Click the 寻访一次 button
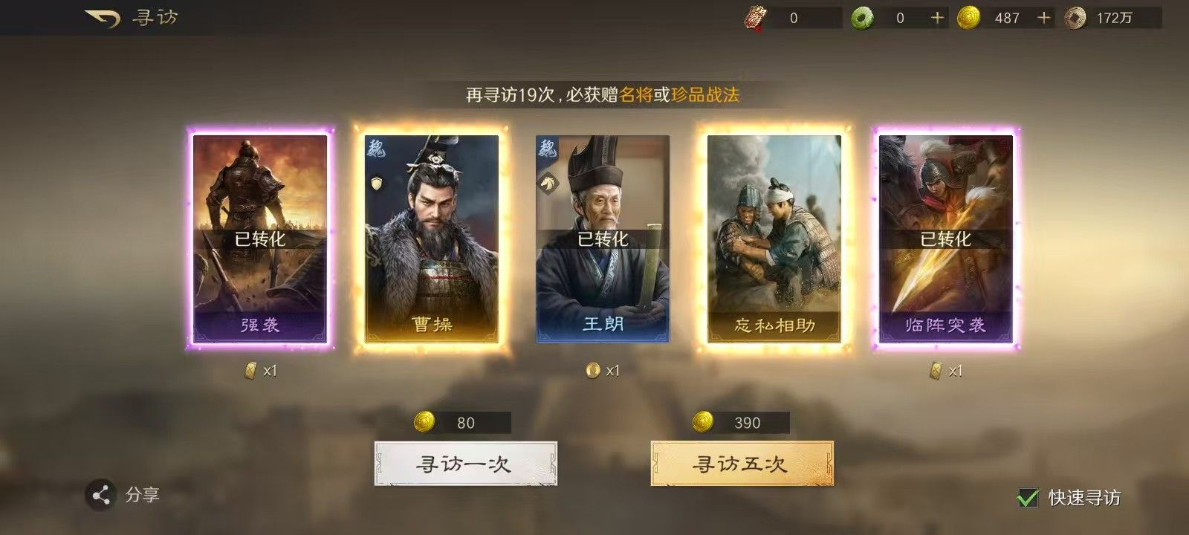The height and width of the screenshot is (535, 1189). point(466,464)
